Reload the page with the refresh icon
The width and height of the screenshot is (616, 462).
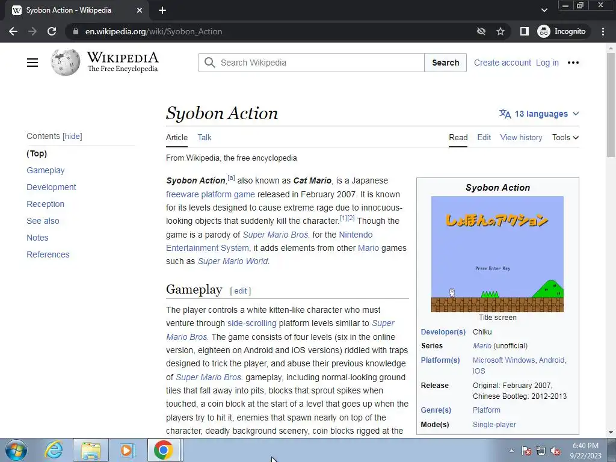pyautogui.click(x=52, y=31)
